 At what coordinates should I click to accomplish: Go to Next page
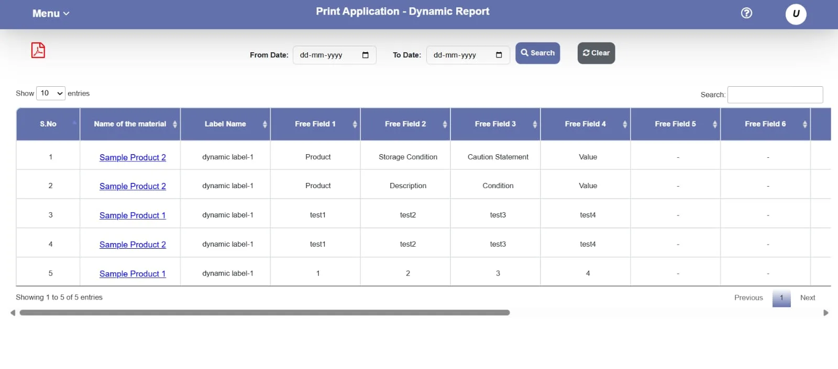click(808, 297)
